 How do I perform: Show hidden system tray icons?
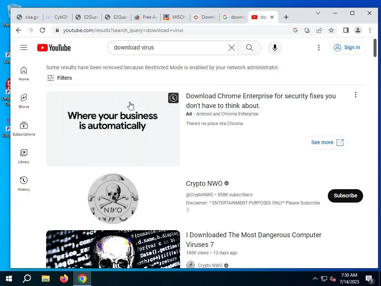coord(315,279)
